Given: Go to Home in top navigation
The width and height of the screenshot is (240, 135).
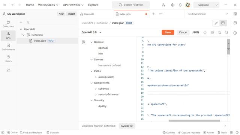Looking at the screenshot, I should 30,5.
